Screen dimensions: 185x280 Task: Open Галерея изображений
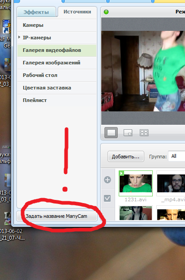[x=57, y=63]
